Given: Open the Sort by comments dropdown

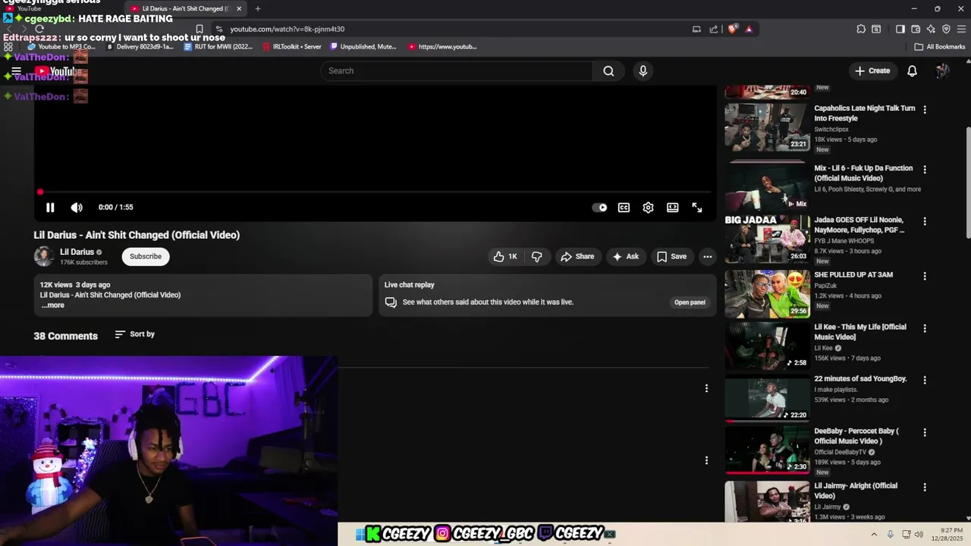Looking at the screenshot, I should pos(135,334).
